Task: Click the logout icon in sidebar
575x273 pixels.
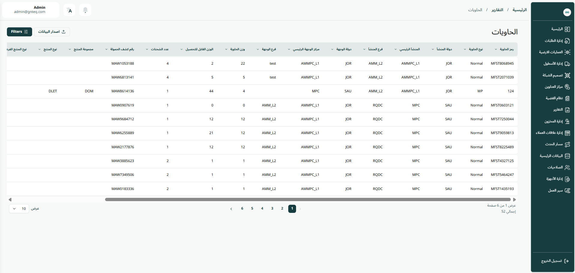Action: click(x=566, y=261)
